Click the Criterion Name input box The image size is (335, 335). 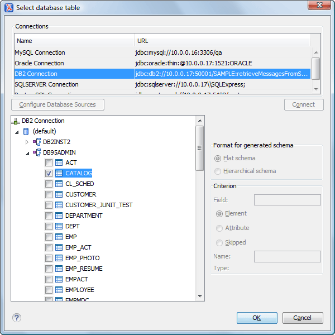click(x=288, y=257)
